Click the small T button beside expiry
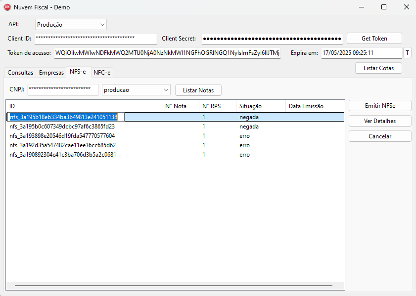Screen dimensions: 416x296 click(407, 53)
